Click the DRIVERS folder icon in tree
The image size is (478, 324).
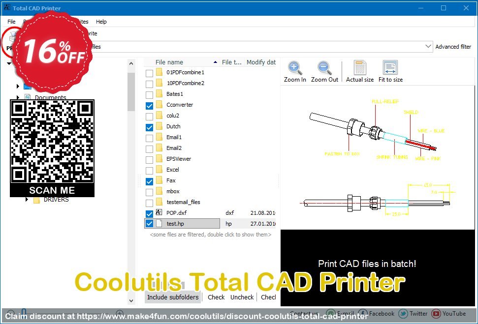pyautogui.click(x=36, y=200)
